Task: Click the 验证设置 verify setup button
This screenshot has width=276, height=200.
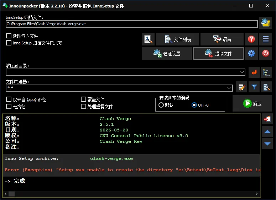Action: click(167, 53)
